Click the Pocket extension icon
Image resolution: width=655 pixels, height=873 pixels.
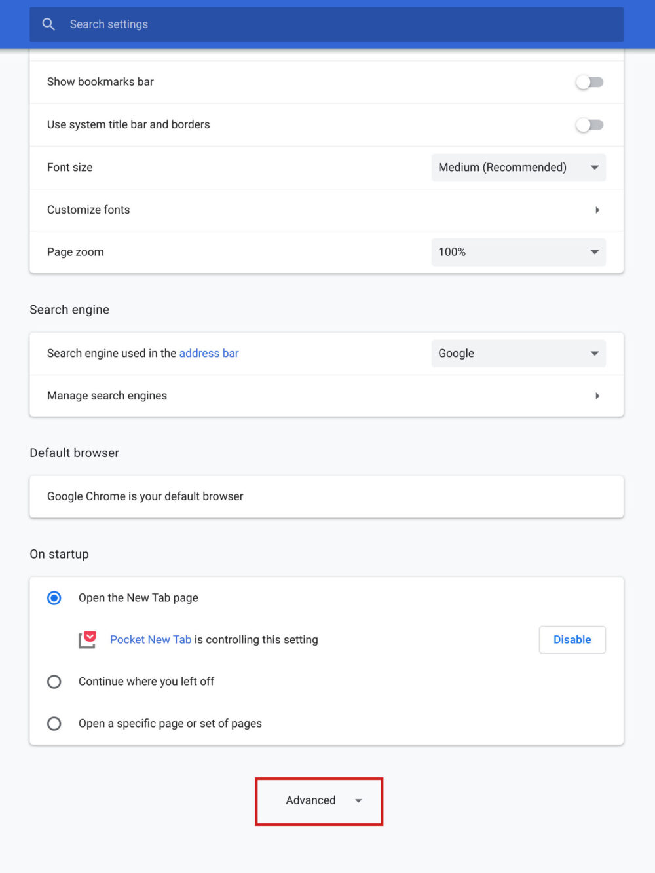click(x=88, y=639)
